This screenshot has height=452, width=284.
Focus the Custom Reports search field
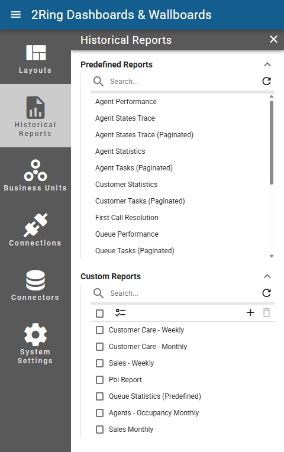coord(183,293)
